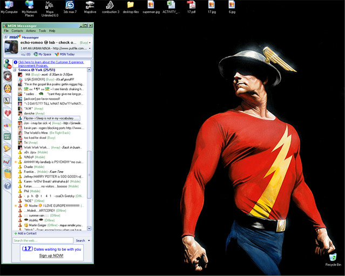Open the eBay sidebar tab
This screenshot has height=276, width=345.
pyautogui.click(x=8, y=125)
